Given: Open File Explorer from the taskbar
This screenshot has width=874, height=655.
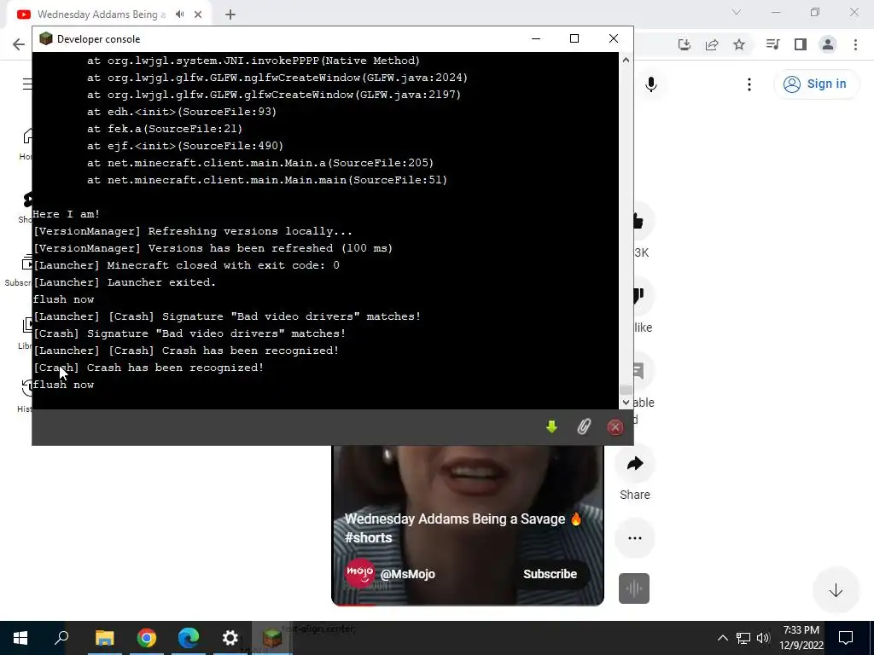Looking at the screenshot, I should pos(104,638).
